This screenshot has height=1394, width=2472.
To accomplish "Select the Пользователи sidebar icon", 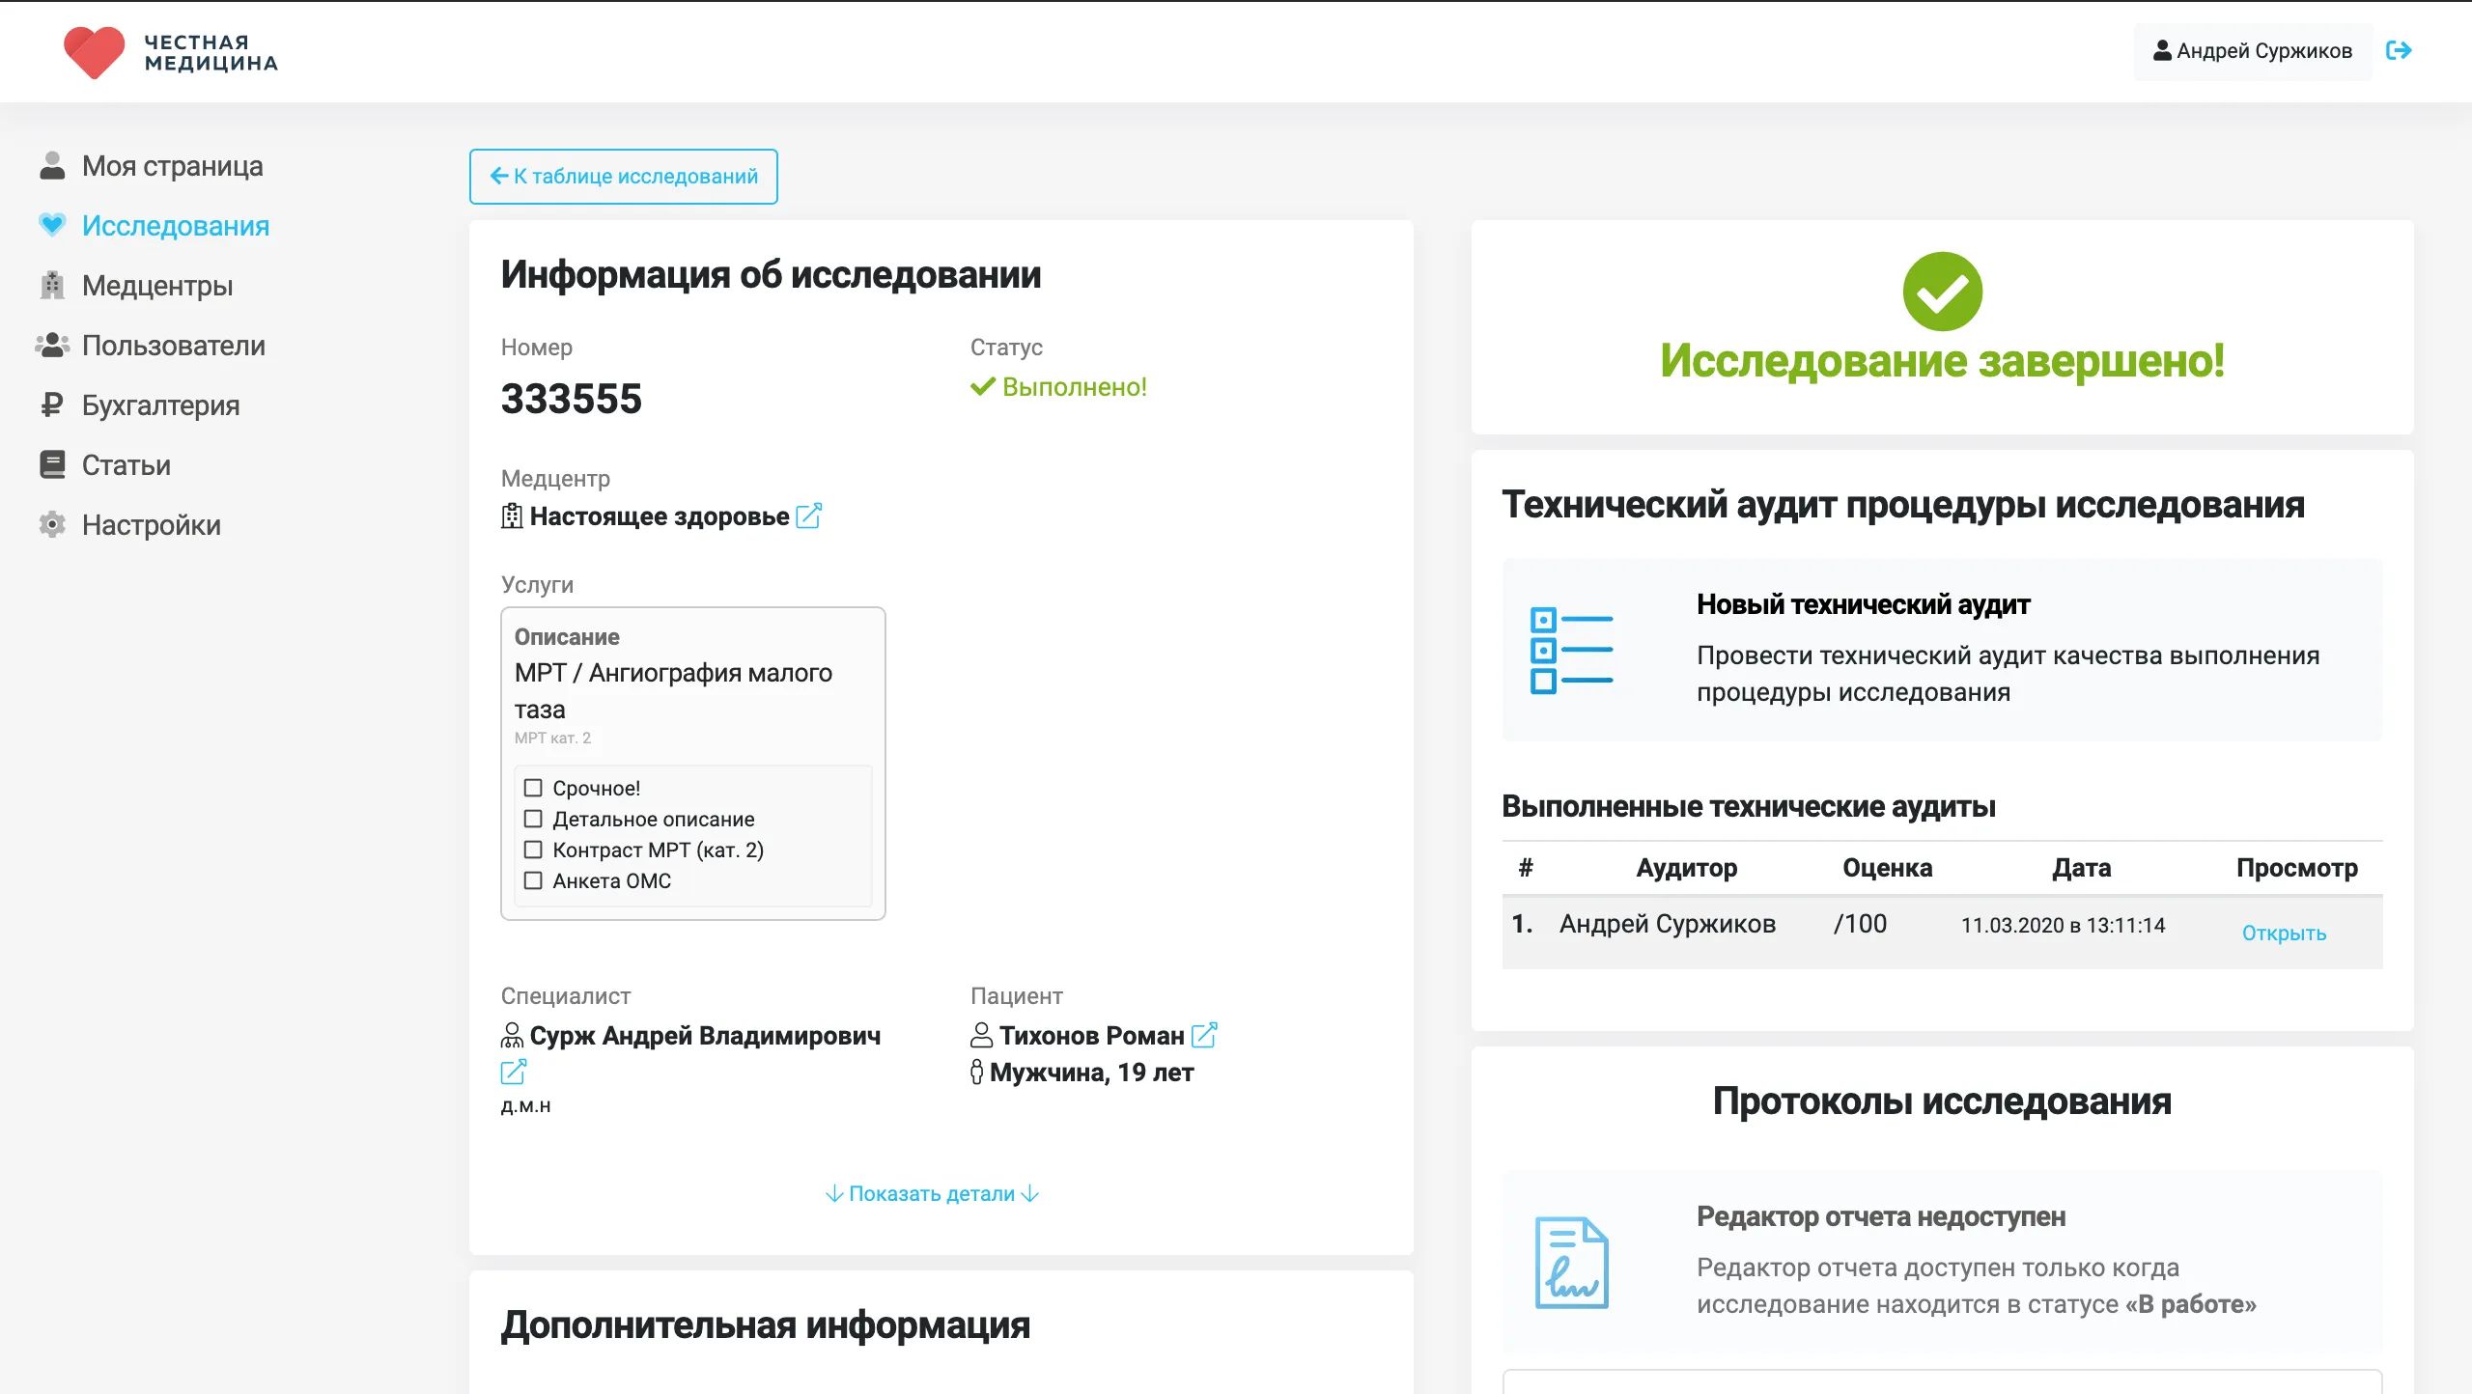I will tap(53, 346).
